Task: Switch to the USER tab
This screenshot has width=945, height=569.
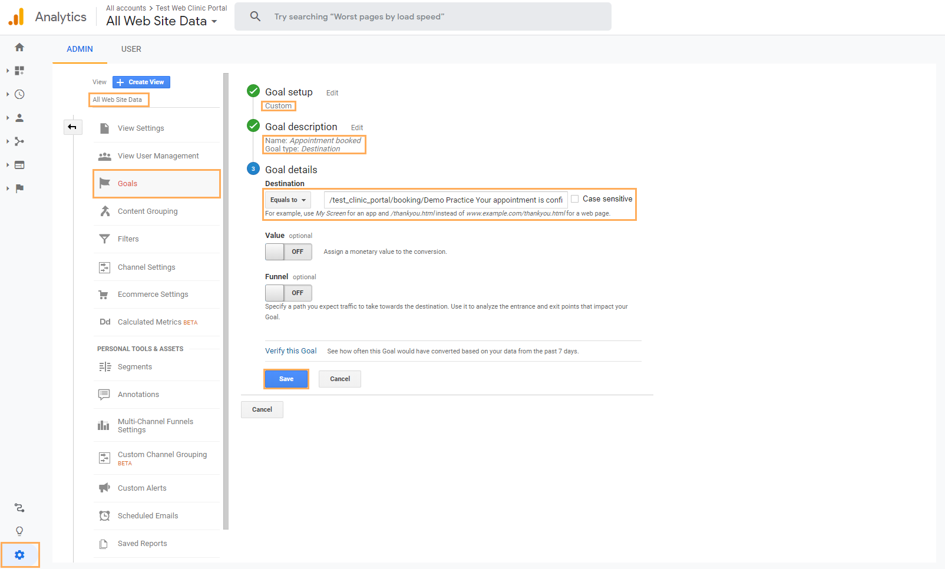Action: tap(131, 49)
